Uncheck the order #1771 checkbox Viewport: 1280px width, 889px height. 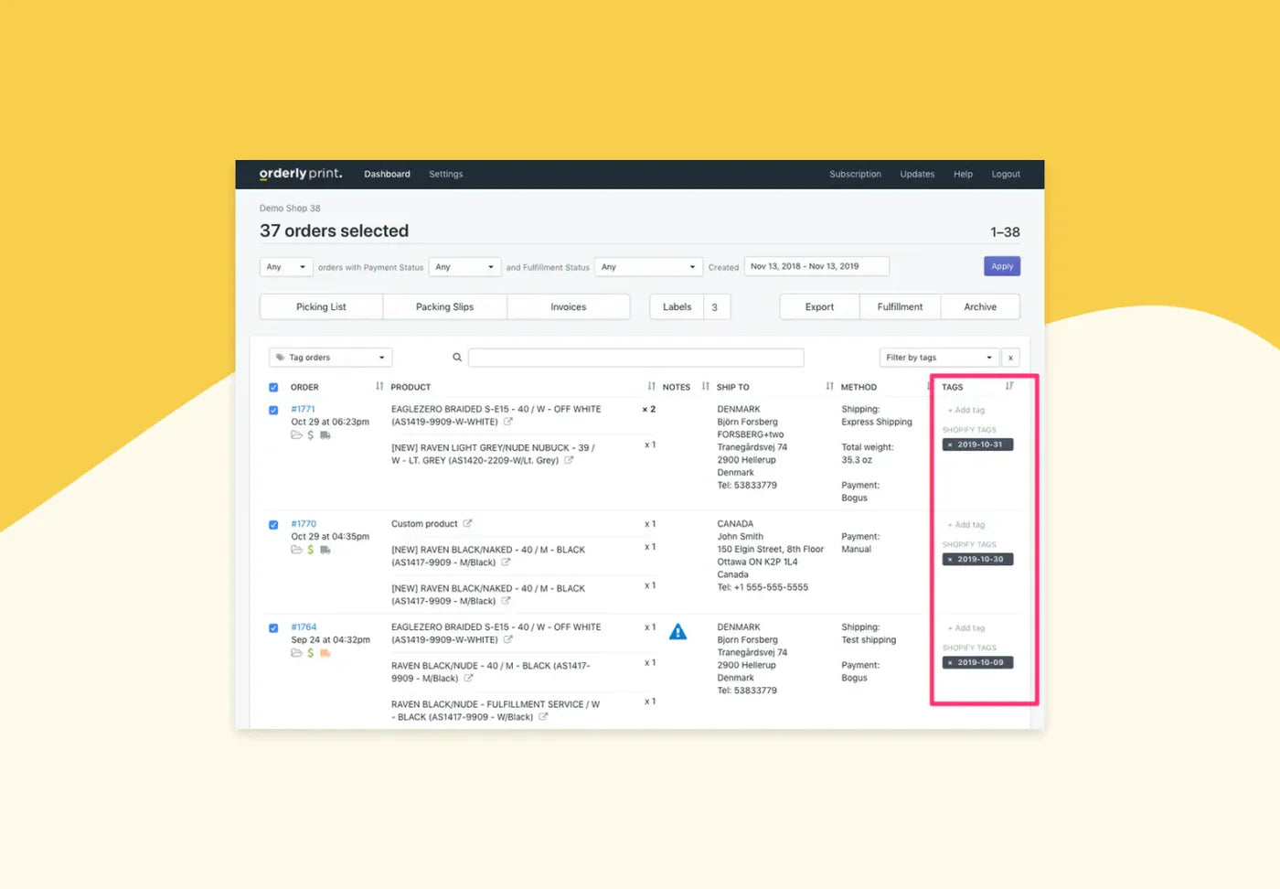point(273,410)
